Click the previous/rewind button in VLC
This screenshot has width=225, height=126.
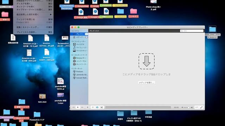pos(73,107)
